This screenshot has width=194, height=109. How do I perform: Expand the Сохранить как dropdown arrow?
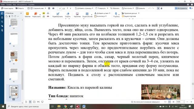45,8
